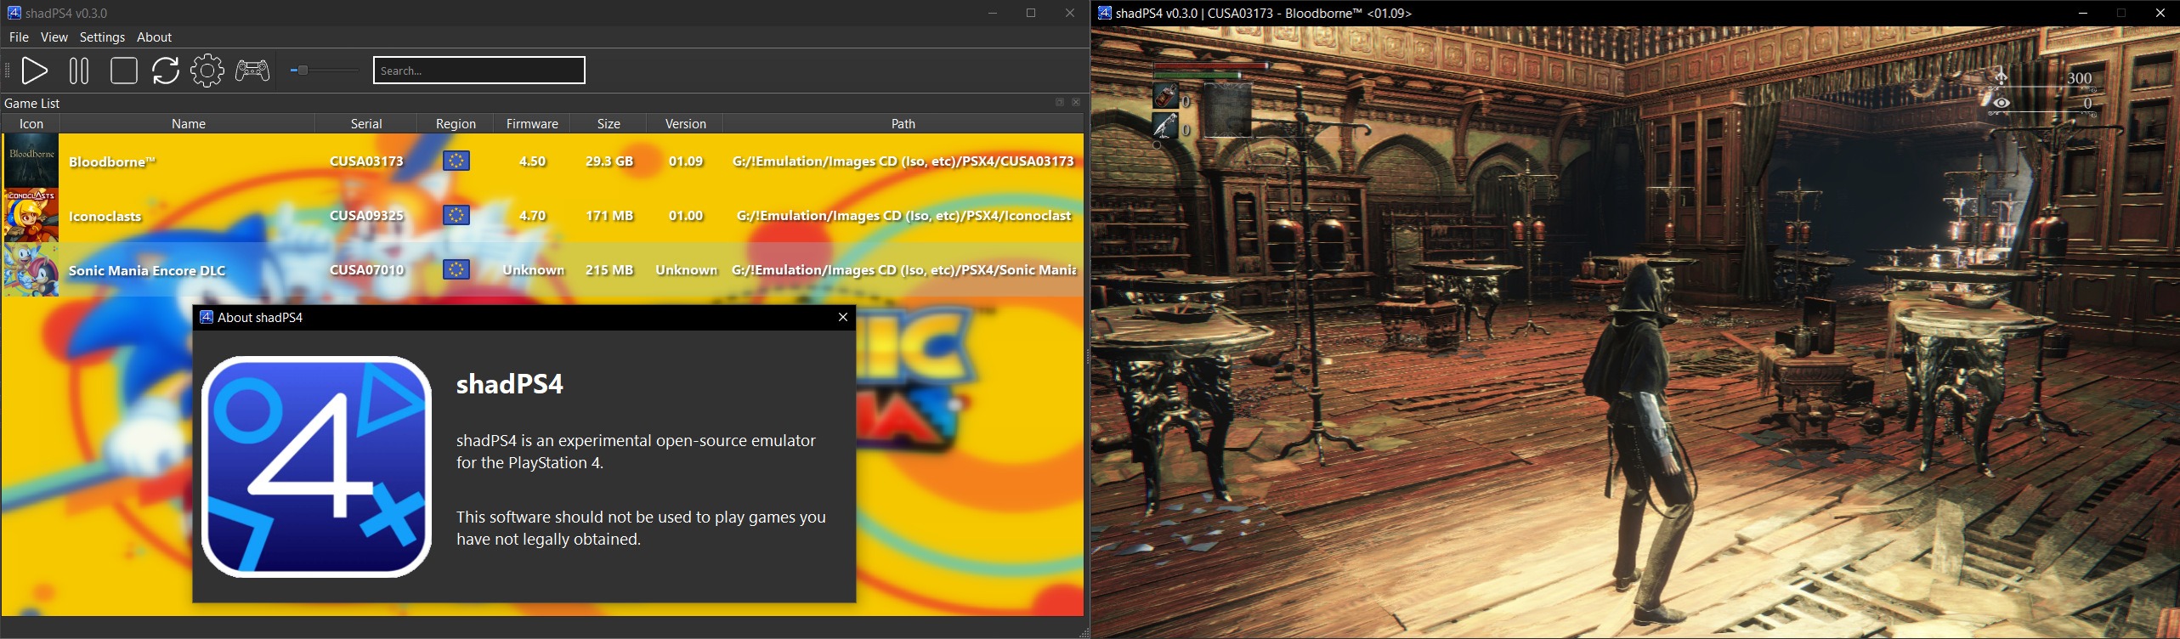The width and height of the screenshot is (2180, 639).
Task: Open controller configuration gamepad icon
Action: [x=252, y=71]
